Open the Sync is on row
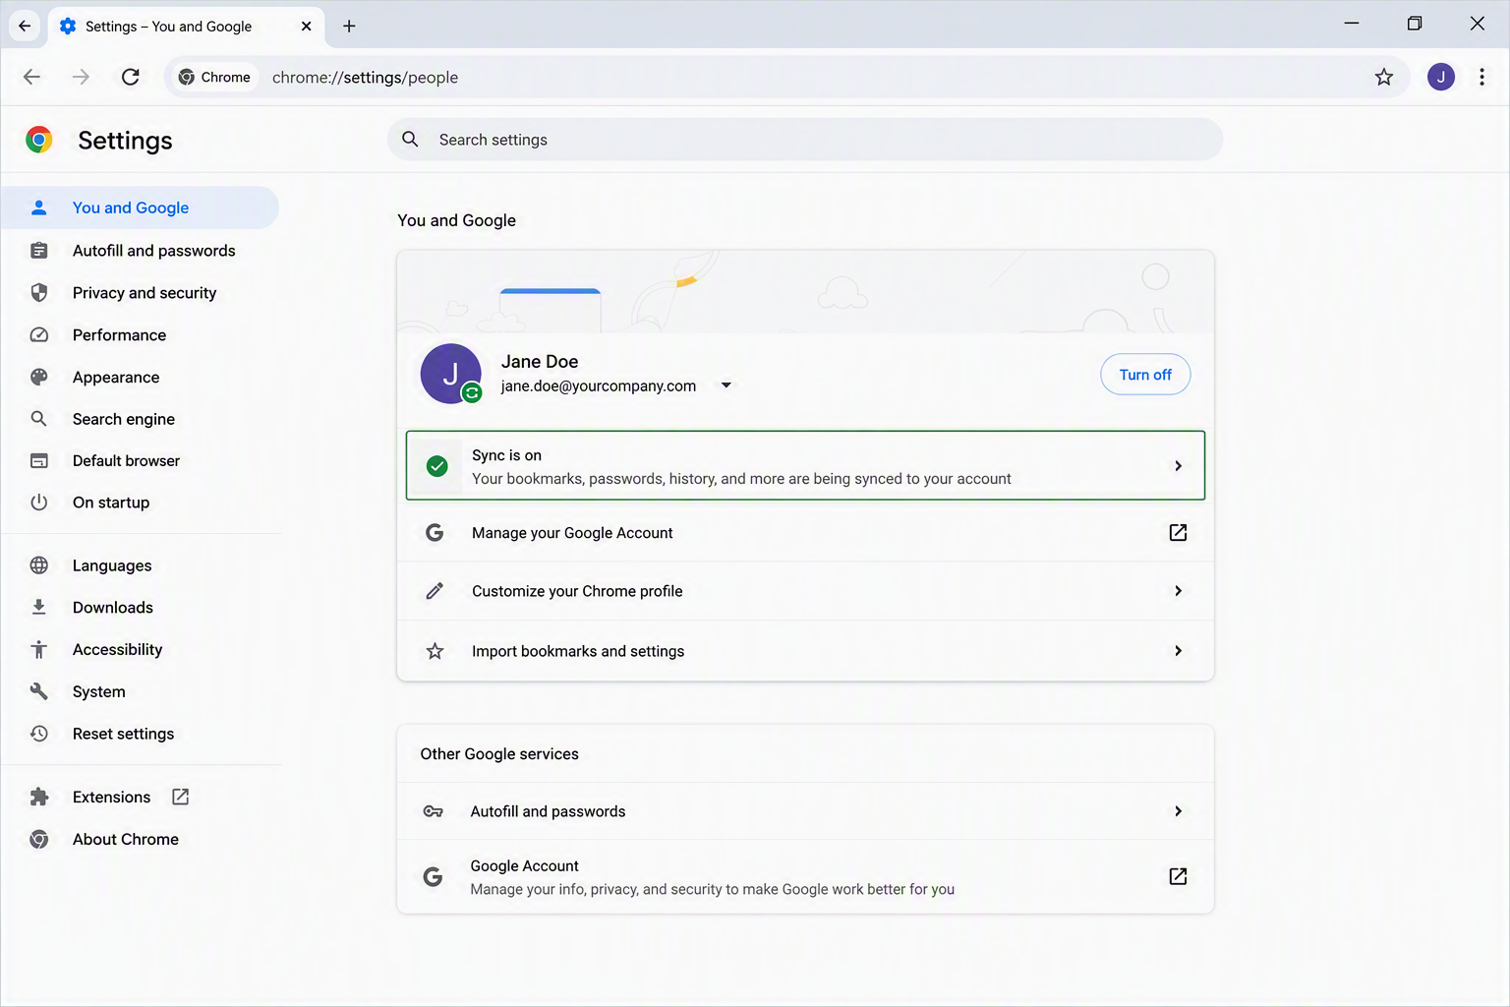 pyautogui.click(x=805, y=465)
